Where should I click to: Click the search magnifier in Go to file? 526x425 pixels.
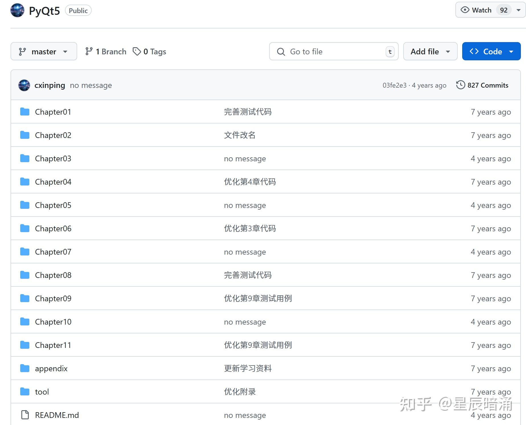tap(281, 51)
